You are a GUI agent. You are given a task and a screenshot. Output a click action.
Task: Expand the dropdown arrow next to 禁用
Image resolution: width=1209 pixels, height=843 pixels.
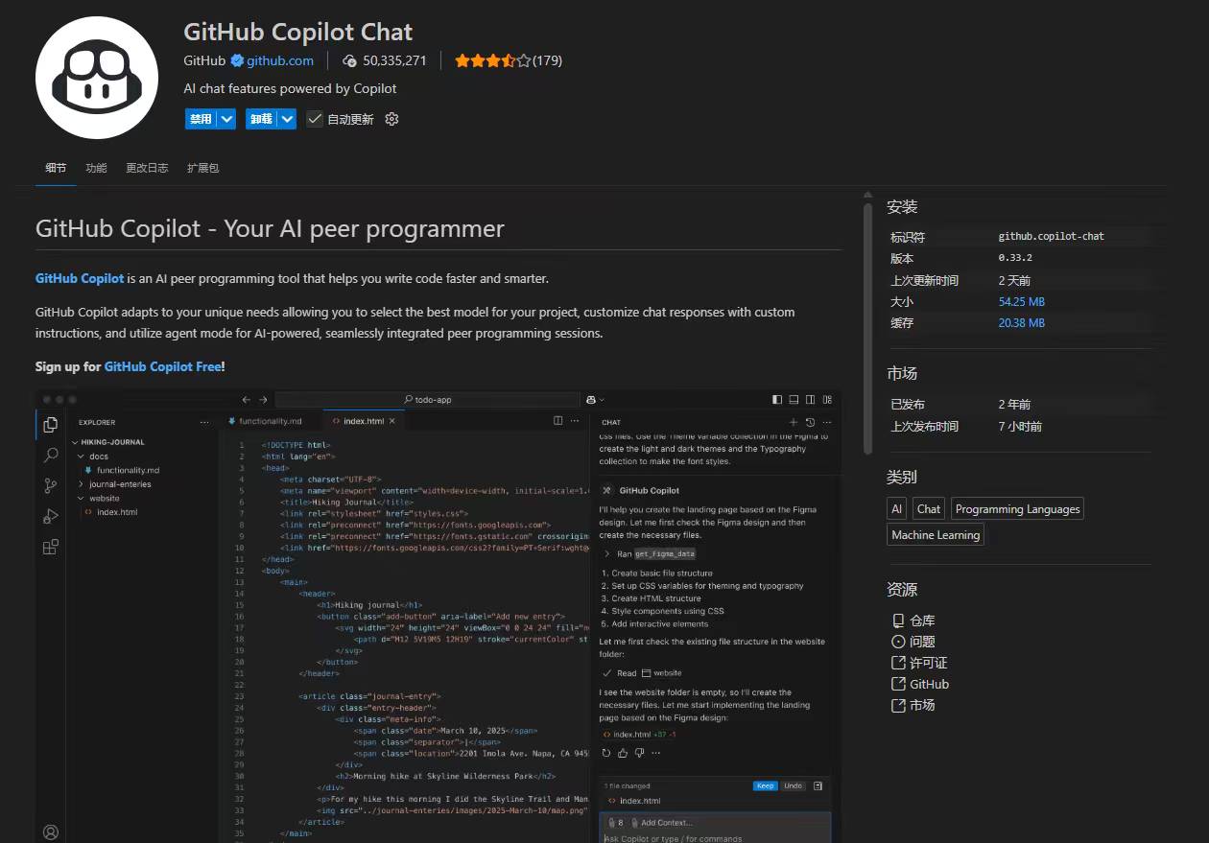226,119
